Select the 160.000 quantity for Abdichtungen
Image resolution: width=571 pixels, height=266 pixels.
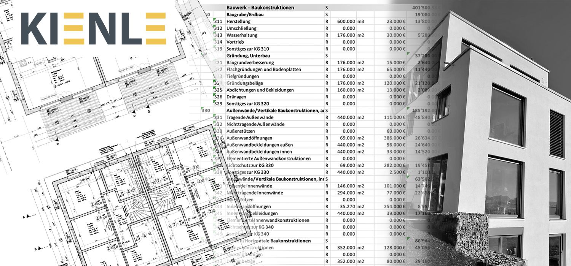(x=346, y=90)
